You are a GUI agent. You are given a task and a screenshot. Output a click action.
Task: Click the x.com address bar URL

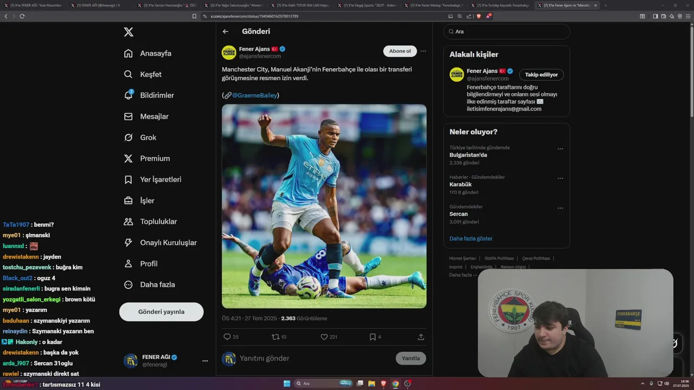254,16
